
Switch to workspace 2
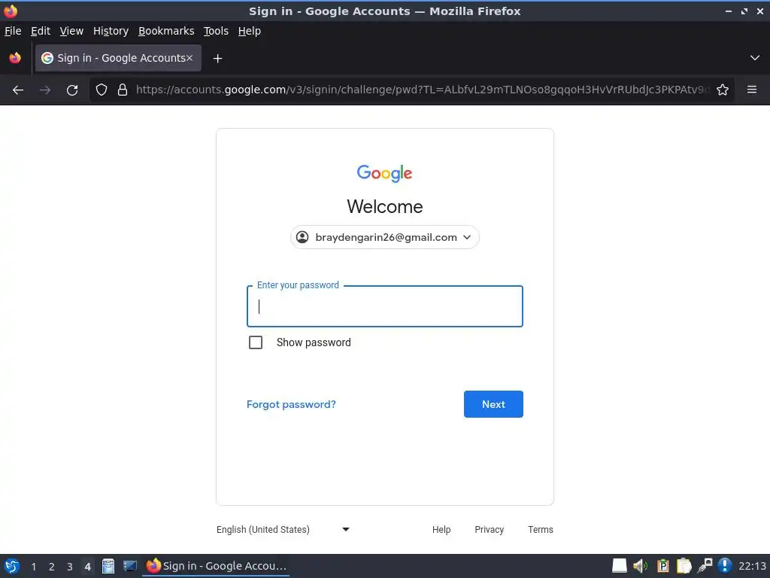coord(52,567)
